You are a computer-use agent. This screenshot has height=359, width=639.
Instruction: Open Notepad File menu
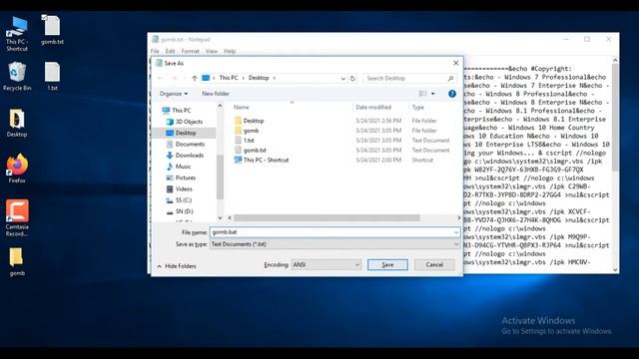[x=155, y=51]
